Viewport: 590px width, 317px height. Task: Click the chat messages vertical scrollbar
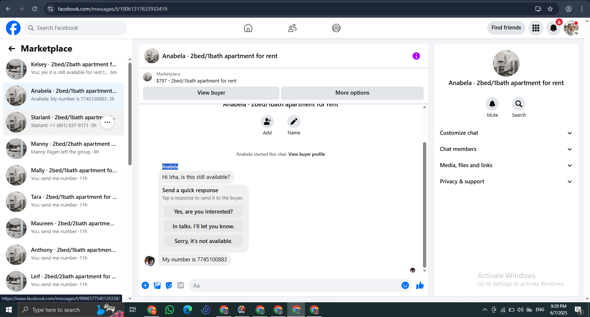click(424, 204)
